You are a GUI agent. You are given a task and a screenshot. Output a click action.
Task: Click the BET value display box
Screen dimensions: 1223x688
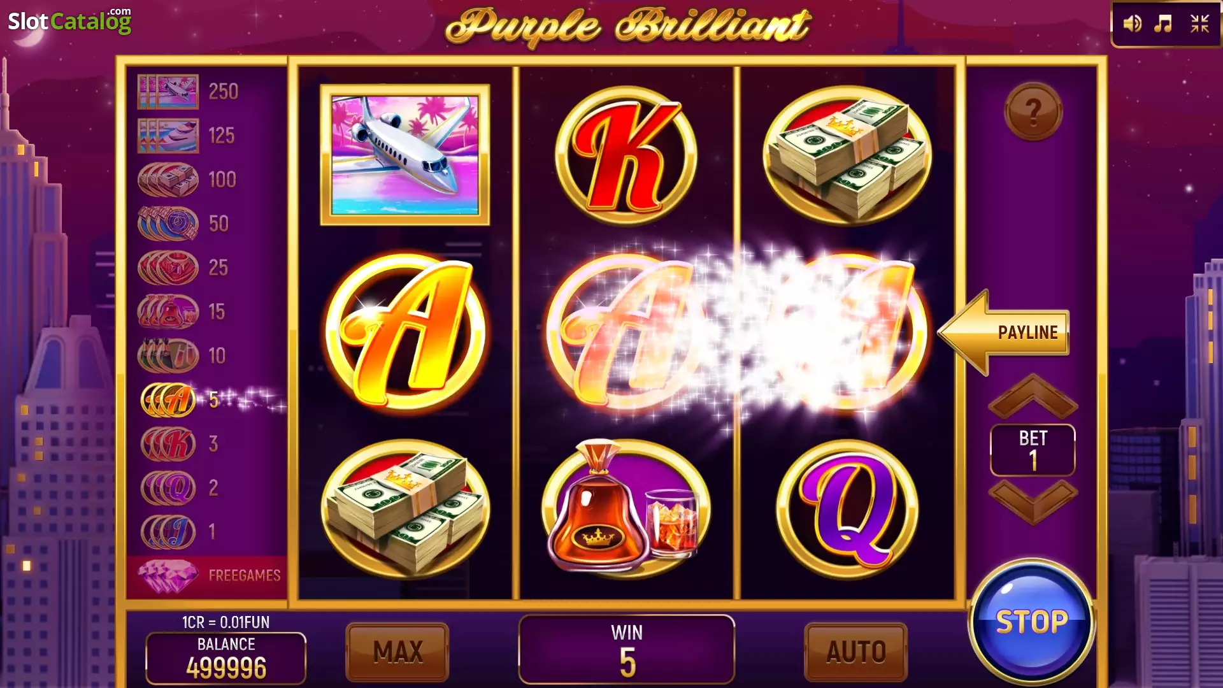click(x=1033, y=450)
